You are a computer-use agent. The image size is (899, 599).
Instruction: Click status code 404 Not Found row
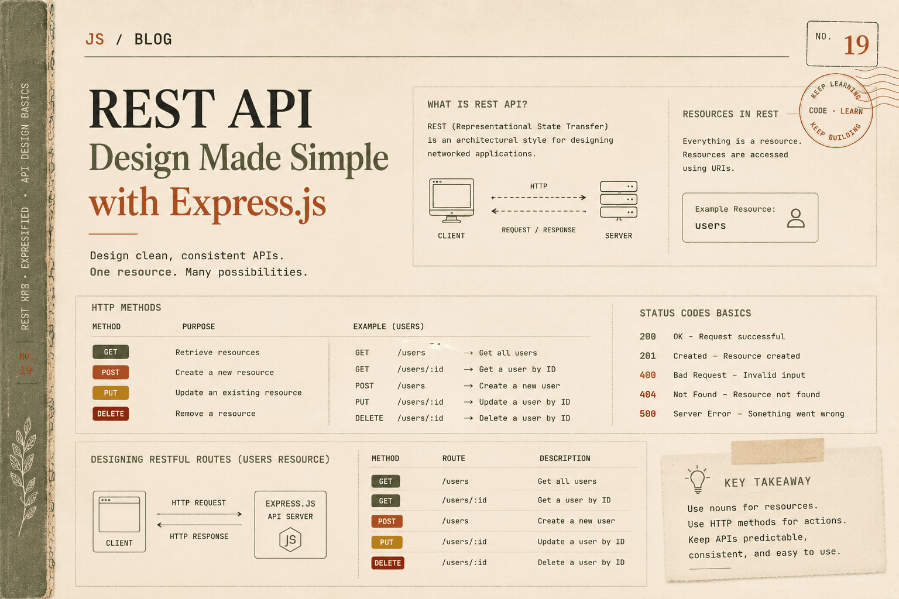pos(730,395)
